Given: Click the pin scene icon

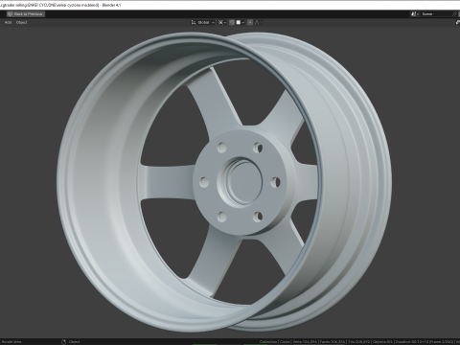Looking at the screenshot, I should [x=455, y=14].
